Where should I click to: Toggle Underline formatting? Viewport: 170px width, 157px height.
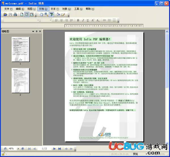(88, 20)
